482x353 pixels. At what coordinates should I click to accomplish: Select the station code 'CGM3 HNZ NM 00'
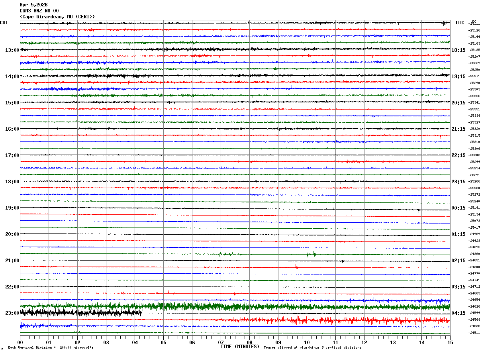coord(39,11)
